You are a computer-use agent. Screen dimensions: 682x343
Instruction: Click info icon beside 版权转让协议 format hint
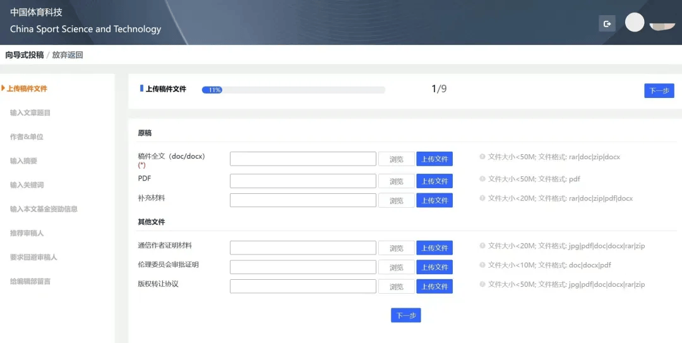coord(482,284)
